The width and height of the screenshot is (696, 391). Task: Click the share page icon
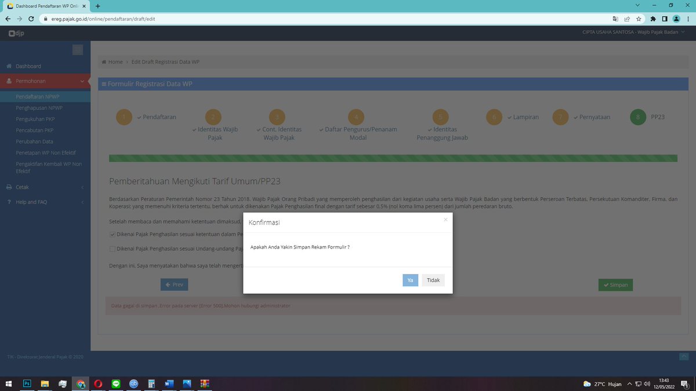(x=627, y=19)
